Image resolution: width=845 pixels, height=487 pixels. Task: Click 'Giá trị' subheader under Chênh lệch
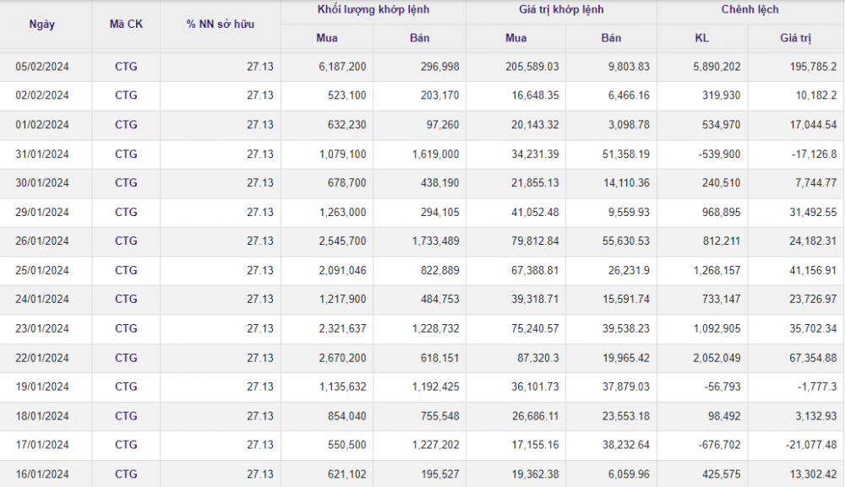tap(795, 38)
